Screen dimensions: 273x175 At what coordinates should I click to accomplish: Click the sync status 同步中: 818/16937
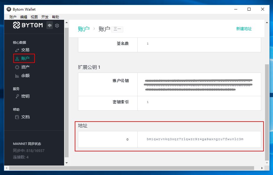coord(29,151)
